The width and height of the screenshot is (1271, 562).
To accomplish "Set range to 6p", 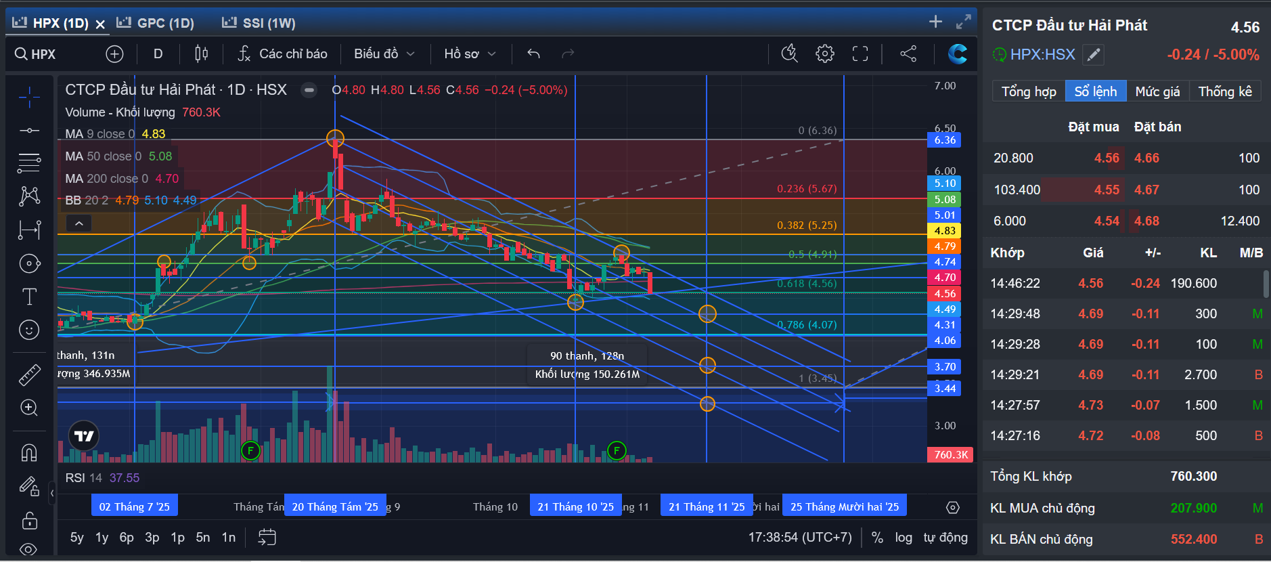I will (127, 538).
